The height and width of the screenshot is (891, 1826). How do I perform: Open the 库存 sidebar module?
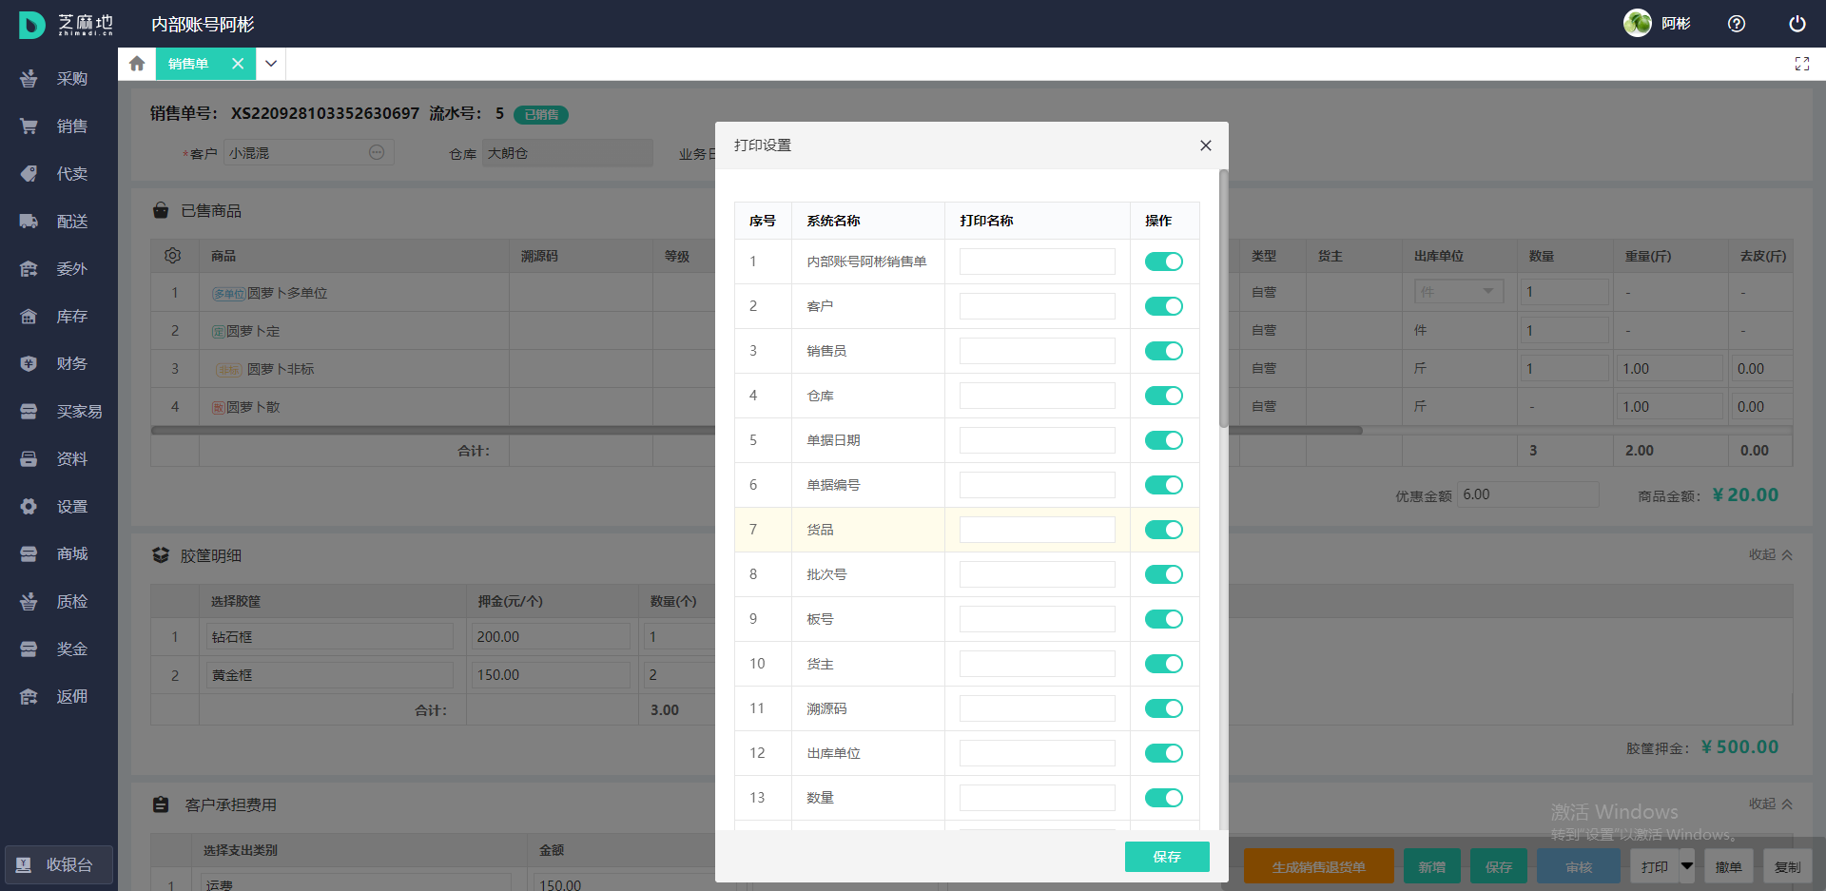(59, 317)
